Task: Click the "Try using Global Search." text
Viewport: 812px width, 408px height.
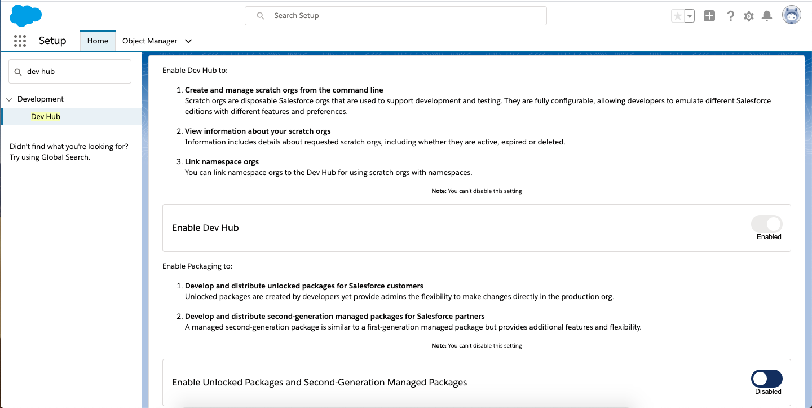Action: (50, 157)
